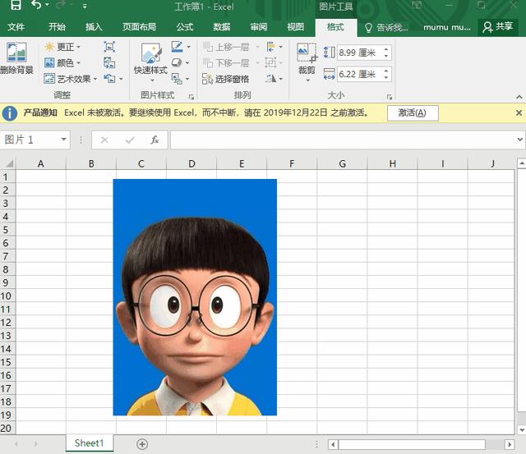Switch to the 页面布局 ribbon tab
The image size is (526, 454).
pyautogui.click(x=139, y=27)
